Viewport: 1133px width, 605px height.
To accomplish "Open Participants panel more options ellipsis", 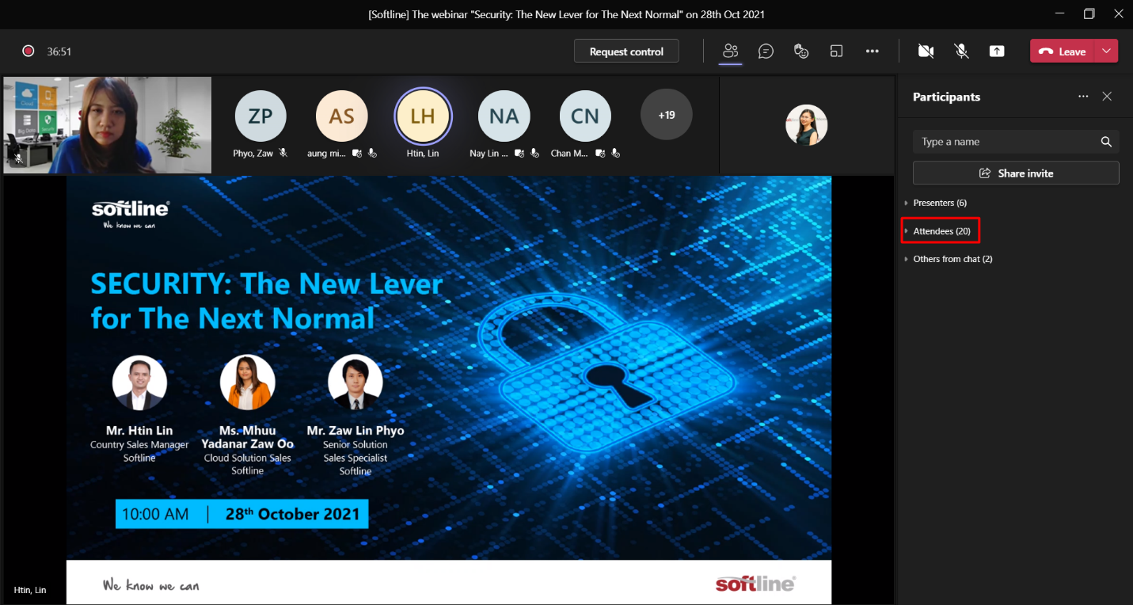I will 1083,97.
